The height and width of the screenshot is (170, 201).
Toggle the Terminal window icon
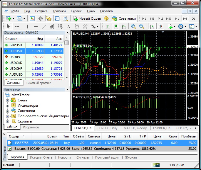tap(57, 18)
